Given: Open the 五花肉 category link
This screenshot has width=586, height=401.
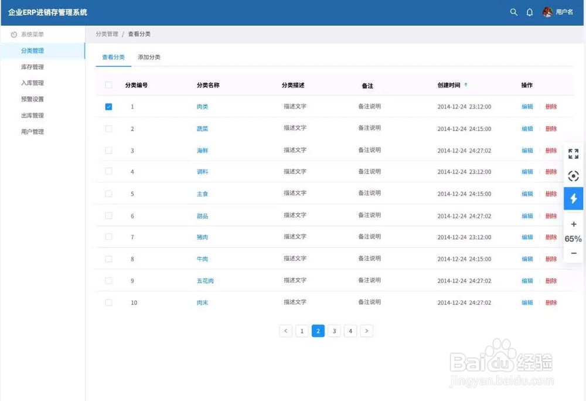Looking at the screenshot, I should click(205, 281).
